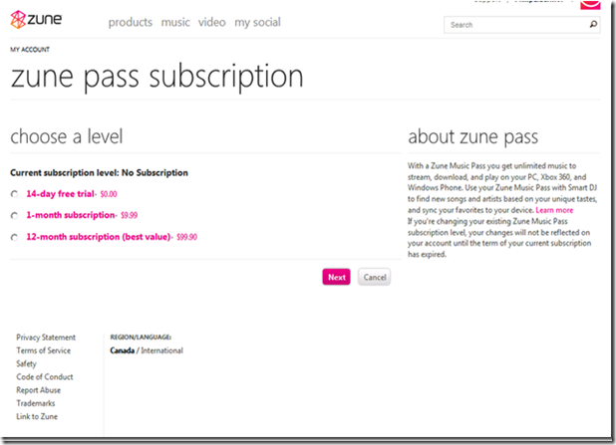Screen dimensions: 616x445
Task: Go to the video section
Action: click(211, 22)
